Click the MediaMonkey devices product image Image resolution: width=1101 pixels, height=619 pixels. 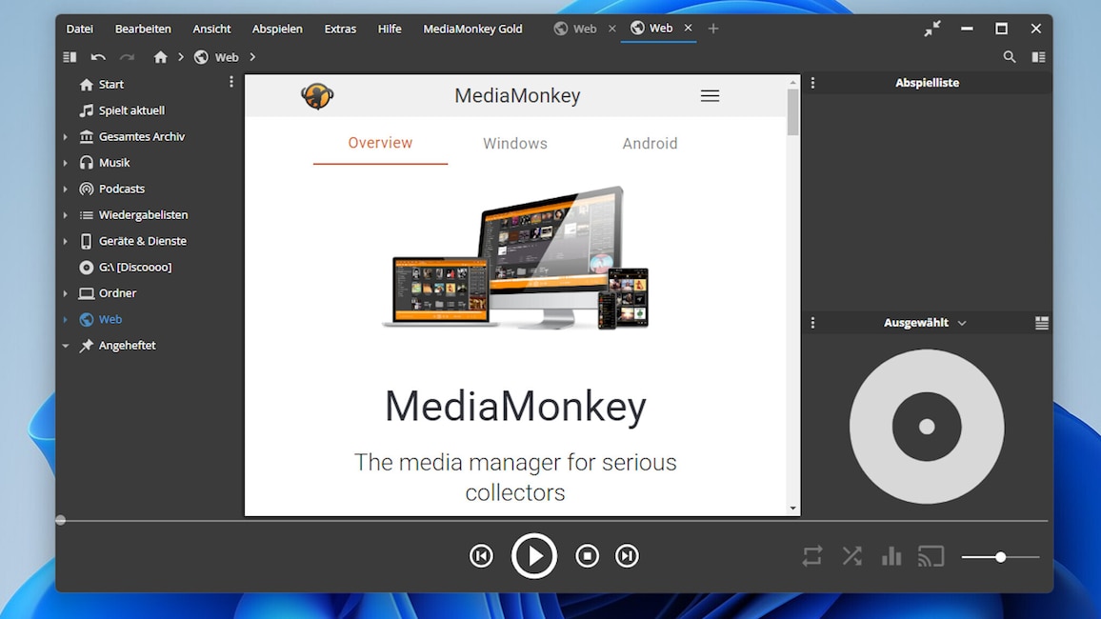coord(515,258)
